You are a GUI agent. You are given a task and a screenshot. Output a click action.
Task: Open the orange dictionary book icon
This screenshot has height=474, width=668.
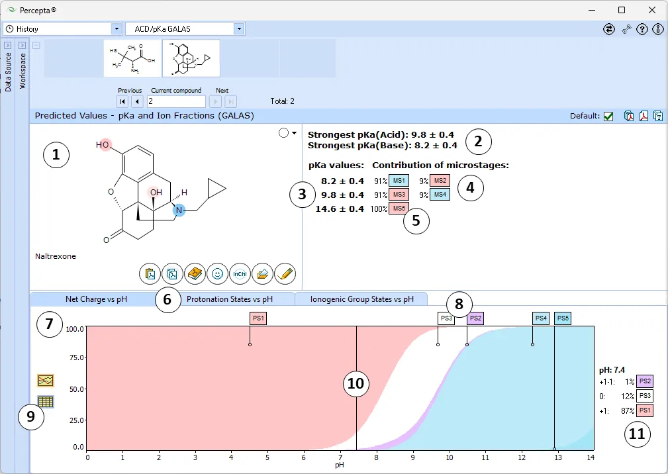point(195,274)
